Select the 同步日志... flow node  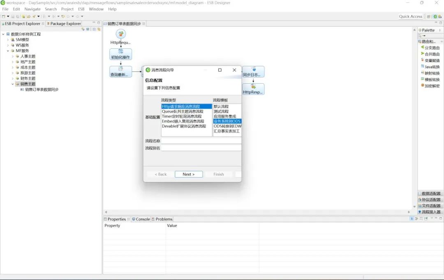coord(253,72)
